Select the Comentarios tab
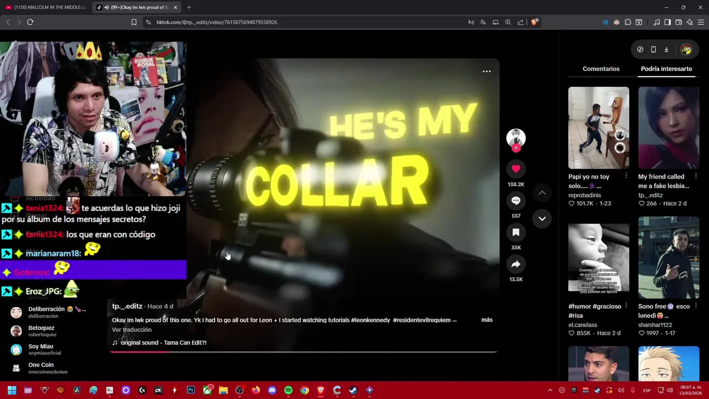The width and height of the screenshot is (709, 399). [x=601, y=69]
